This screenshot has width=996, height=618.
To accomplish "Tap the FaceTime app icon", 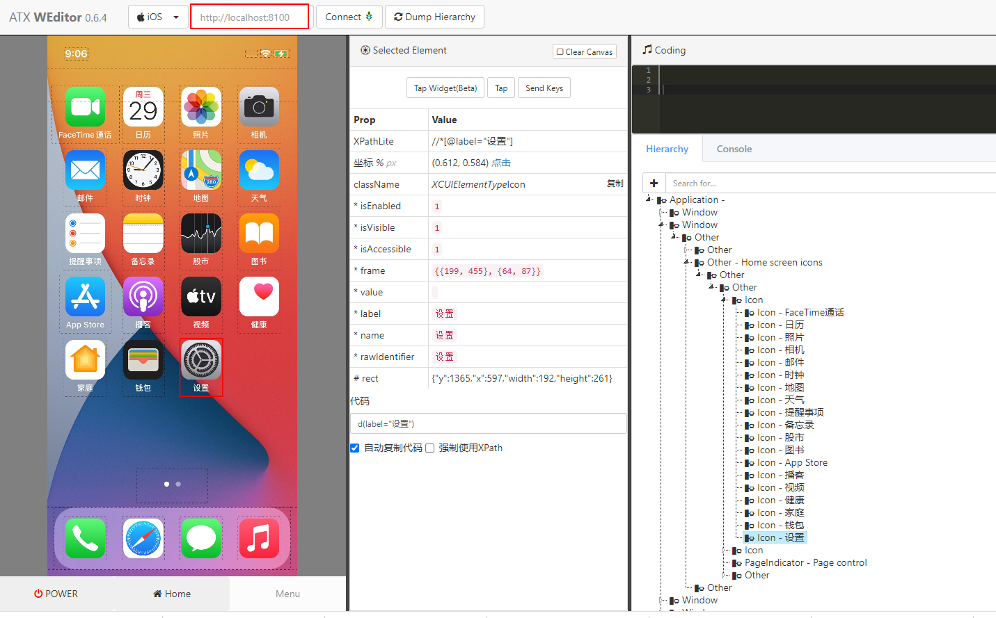I will (x=85, y=107).
